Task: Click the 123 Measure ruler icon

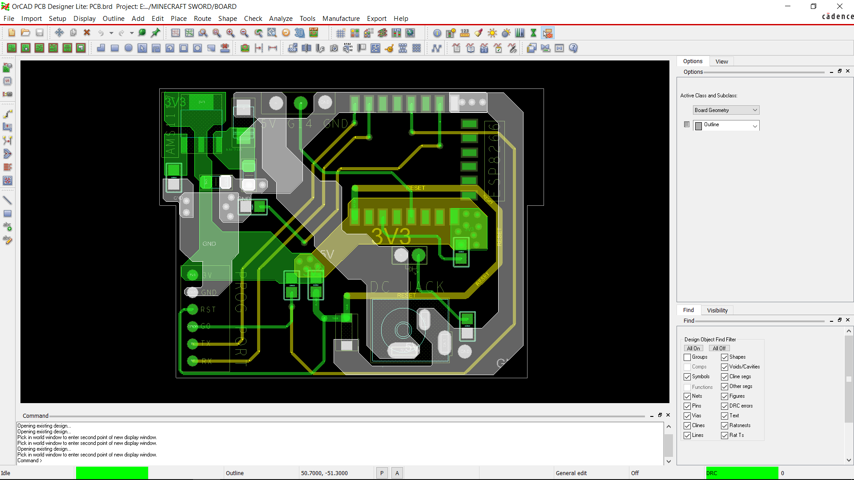Action: tap(465, 33)
